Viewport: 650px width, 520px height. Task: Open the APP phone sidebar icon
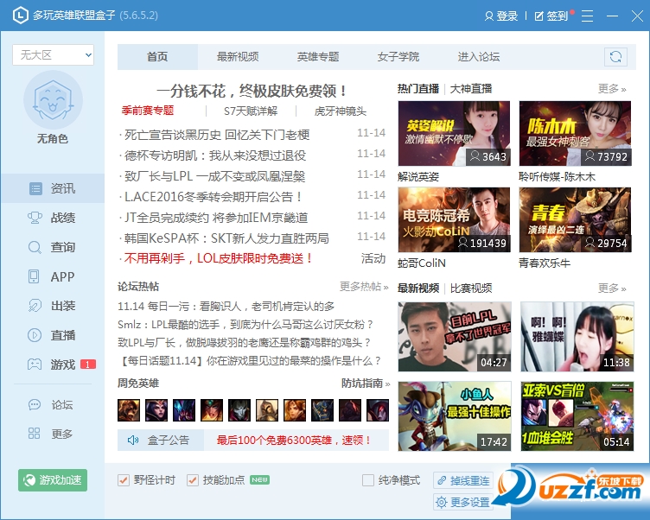(34, 276)
